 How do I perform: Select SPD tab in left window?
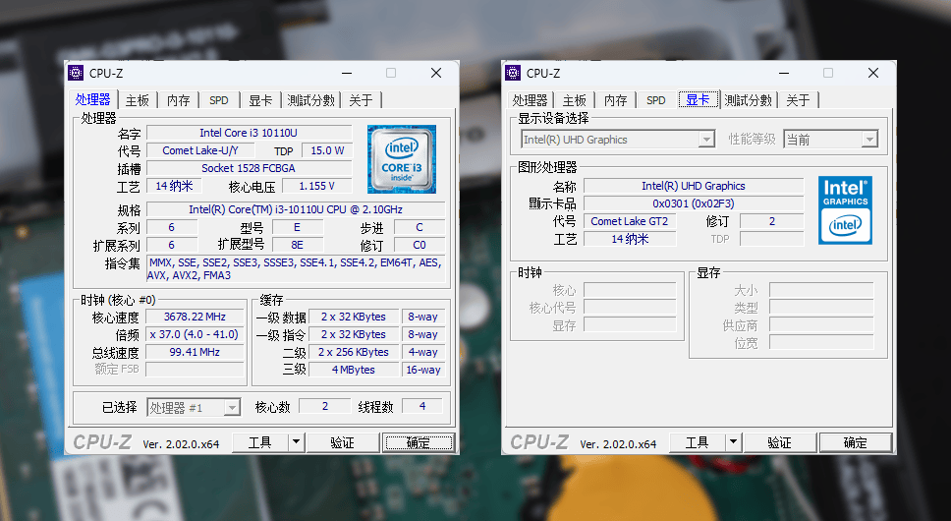[219, 100]
